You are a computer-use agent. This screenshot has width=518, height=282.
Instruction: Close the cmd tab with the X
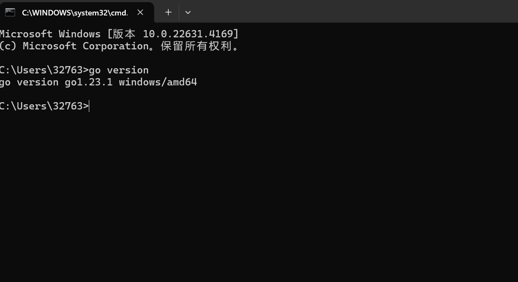(x=140, y=12)
